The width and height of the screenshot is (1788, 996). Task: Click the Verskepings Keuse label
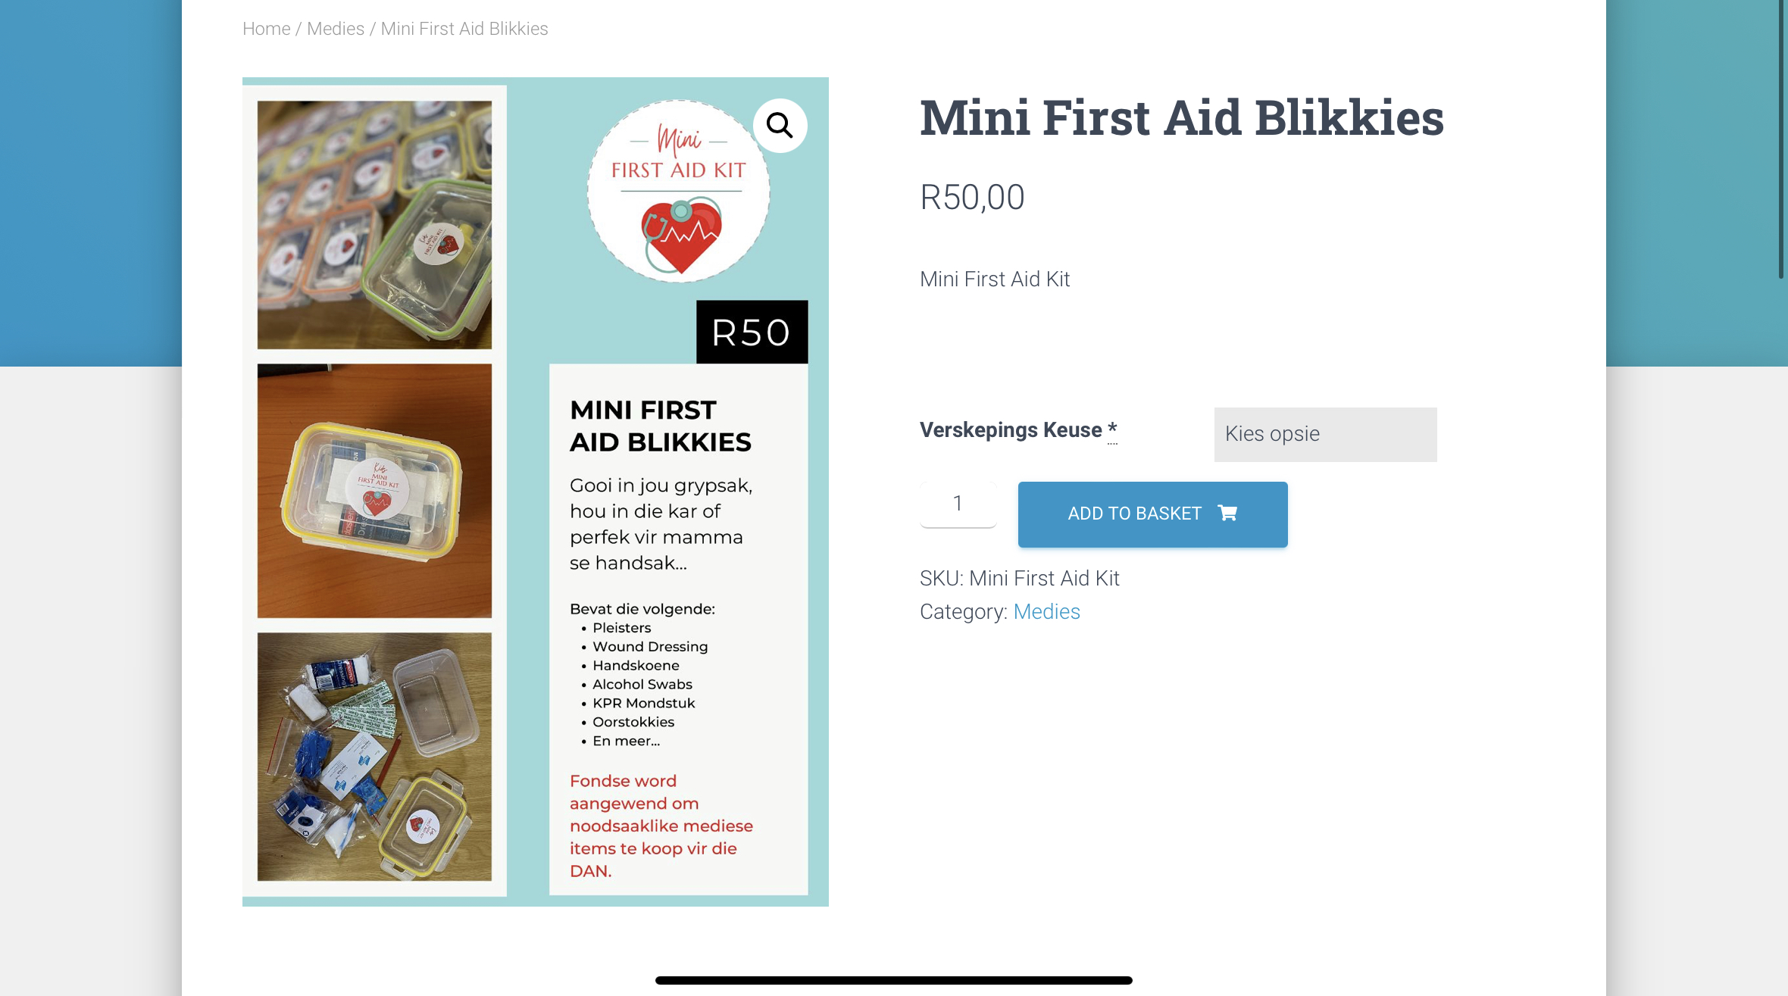[1011, 430]
